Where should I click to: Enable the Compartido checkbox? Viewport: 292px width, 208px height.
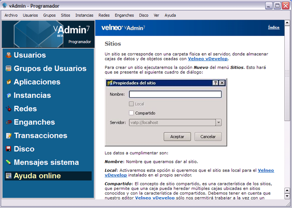(x=131, y=113)
